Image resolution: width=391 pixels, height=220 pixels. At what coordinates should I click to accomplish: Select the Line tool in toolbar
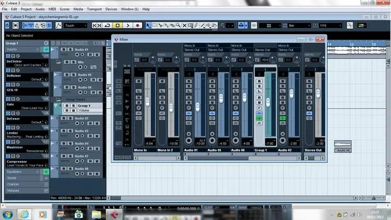tap(202, 26)
